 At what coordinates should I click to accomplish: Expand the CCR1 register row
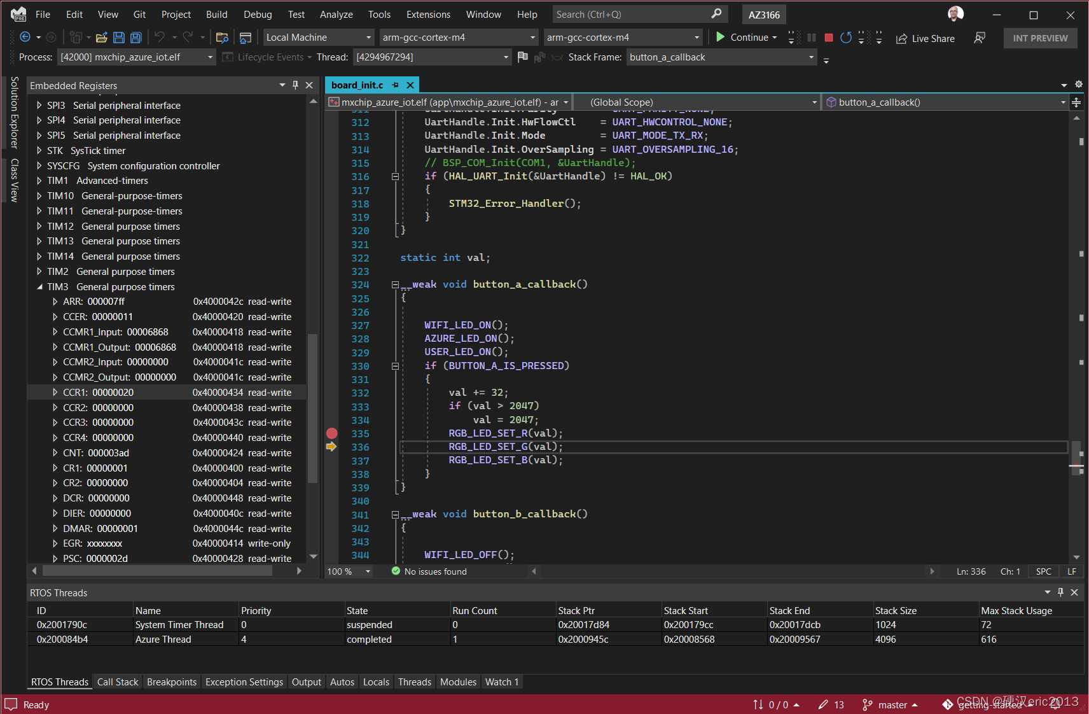coord(55,393)
